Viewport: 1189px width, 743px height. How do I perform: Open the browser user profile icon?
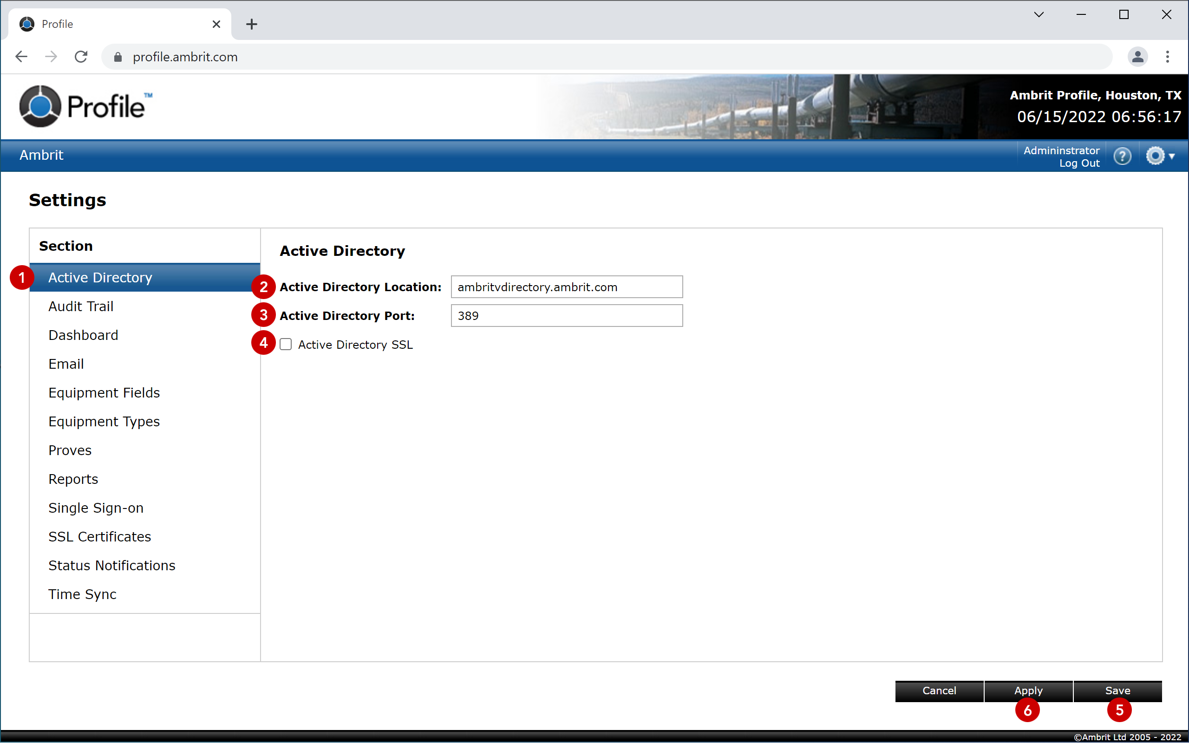(x=1137, y=57)
